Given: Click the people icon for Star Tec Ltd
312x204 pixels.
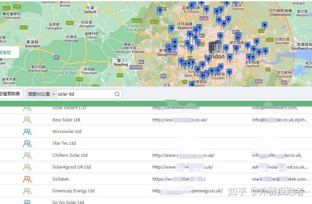Looking at the screenshot, I should 27,143.
